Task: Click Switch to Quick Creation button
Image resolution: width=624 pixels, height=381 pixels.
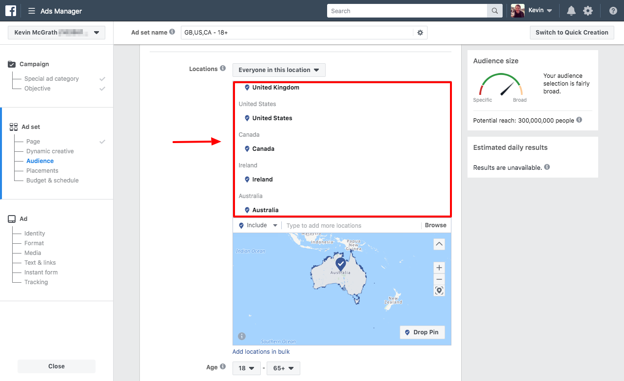Action: point(571,33)
